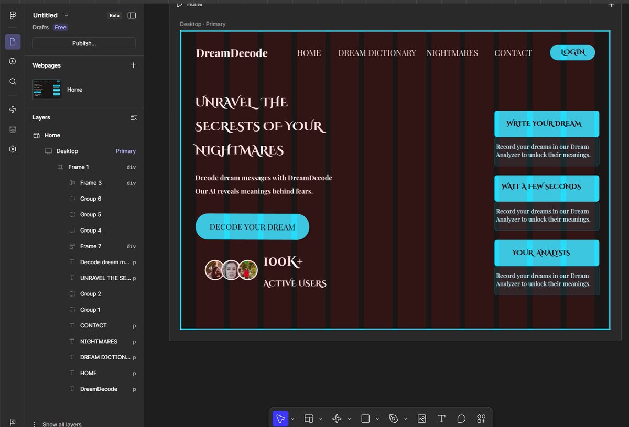The image size is (629, 427).
Task: Click the Home preview play icon above canvas
Action: (x=180, y=4)
